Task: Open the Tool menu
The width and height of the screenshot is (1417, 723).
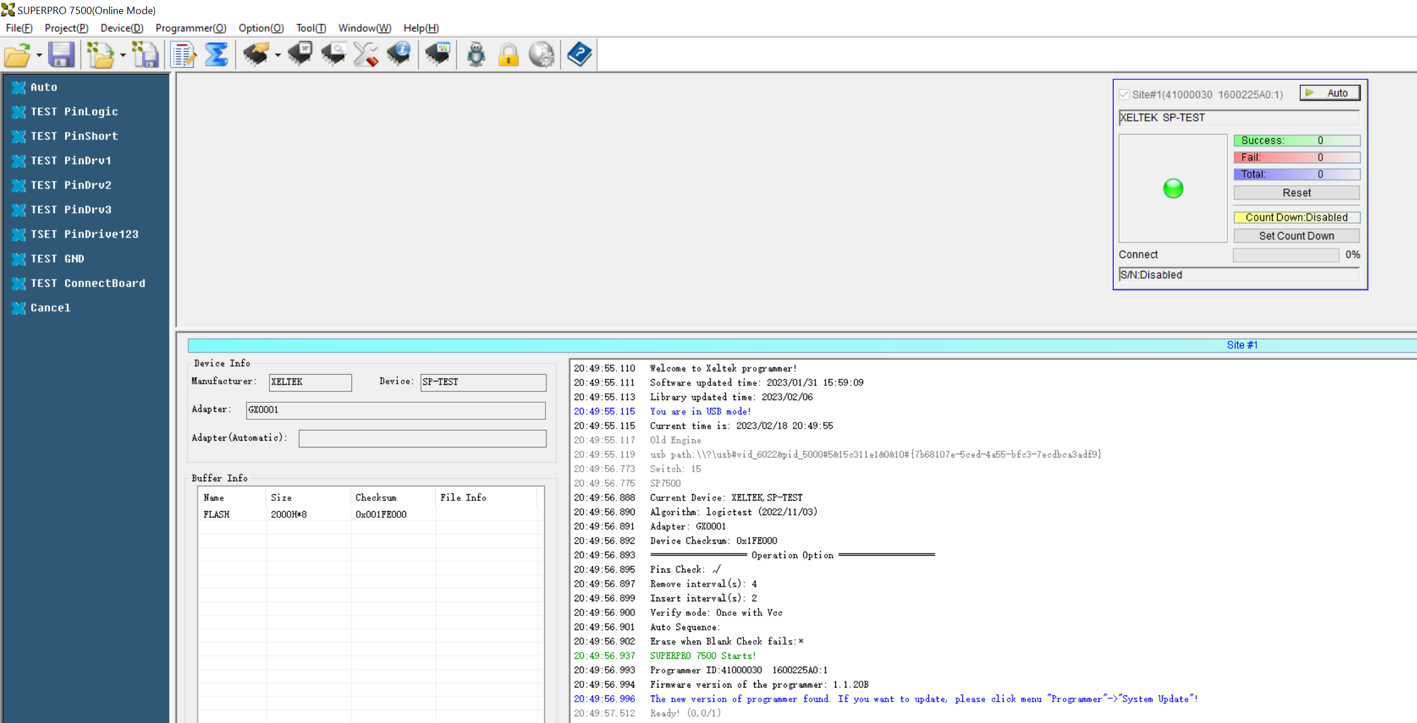Action: [311, 28]
